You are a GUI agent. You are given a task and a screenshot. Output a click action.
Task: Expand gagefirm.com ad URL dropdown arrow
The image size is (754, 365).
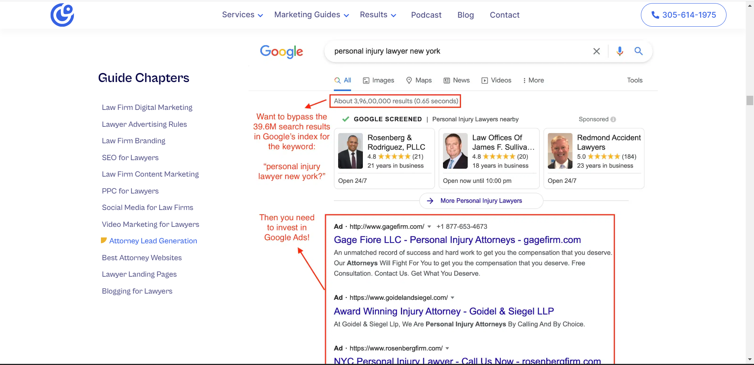pos(429,227)
